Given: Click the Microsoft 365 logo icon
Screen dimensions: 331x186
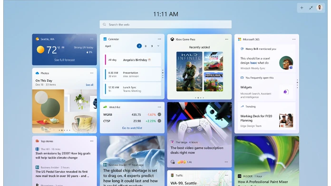Looking at the screenshot, I should (x=240, y=39).
